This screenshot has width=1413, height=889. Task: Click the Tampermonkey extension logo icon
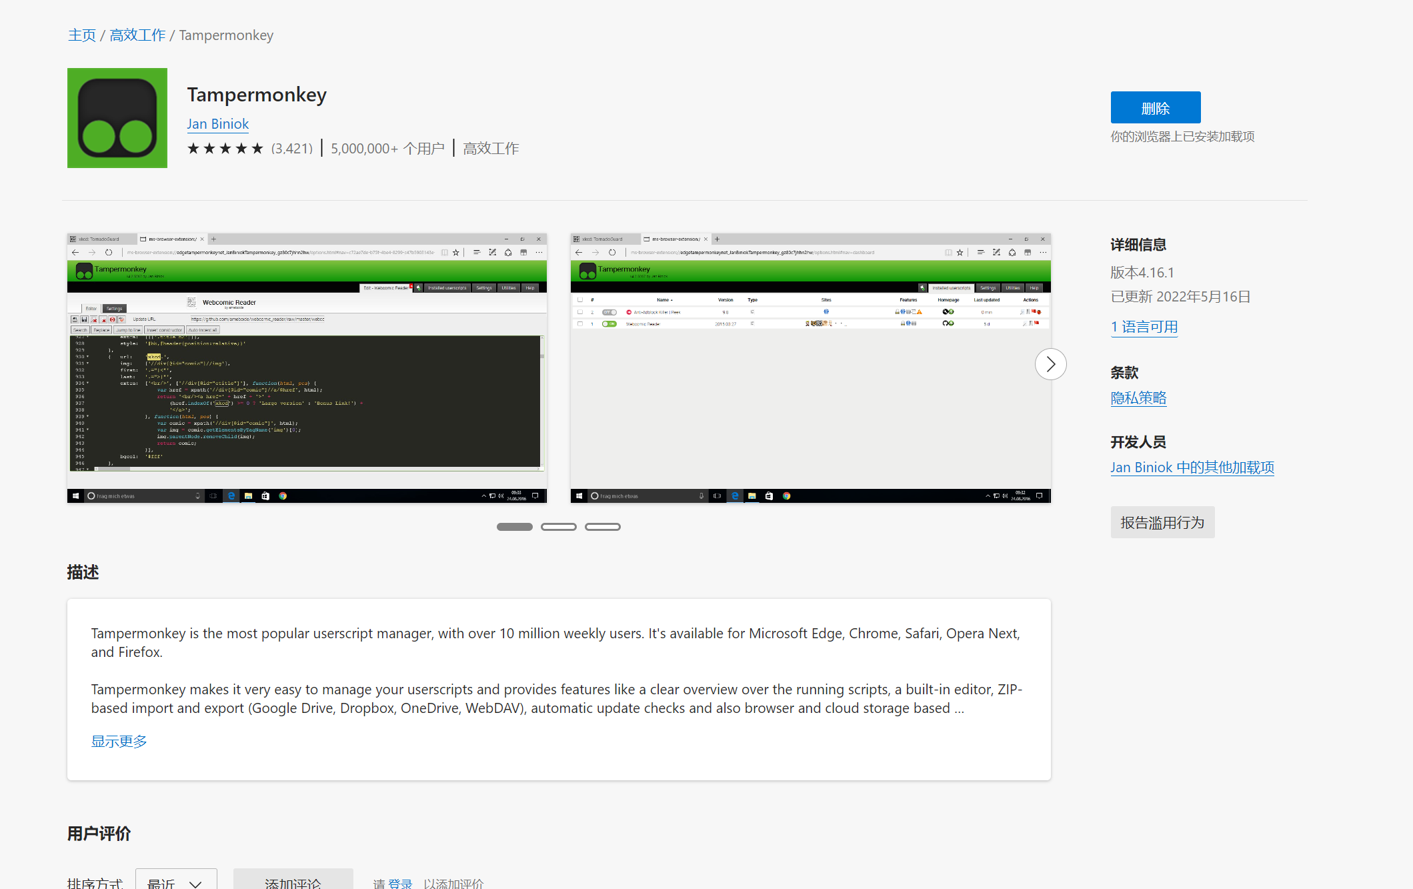point(117,118)
